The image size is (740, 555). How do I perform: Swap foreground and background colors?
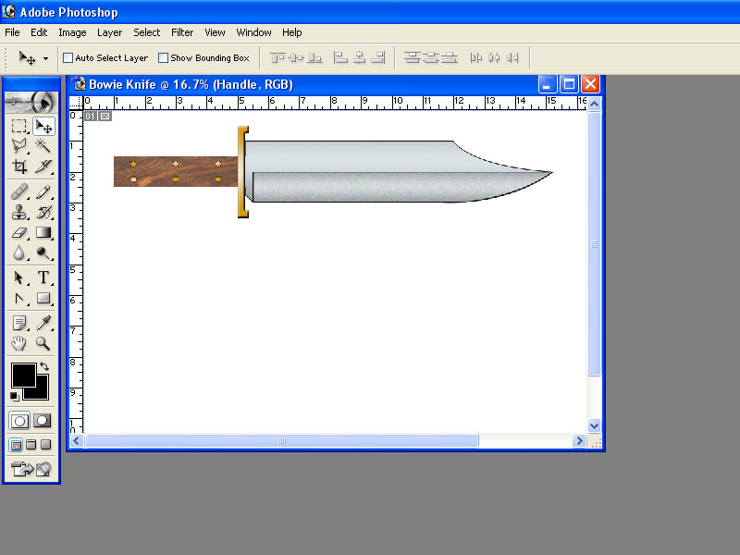pos(44,365)
